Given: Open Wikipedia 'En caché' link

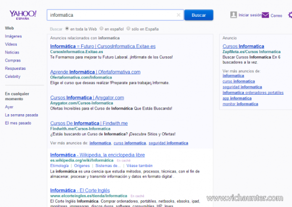Looking at the screenshot, I should click(124, 161).
